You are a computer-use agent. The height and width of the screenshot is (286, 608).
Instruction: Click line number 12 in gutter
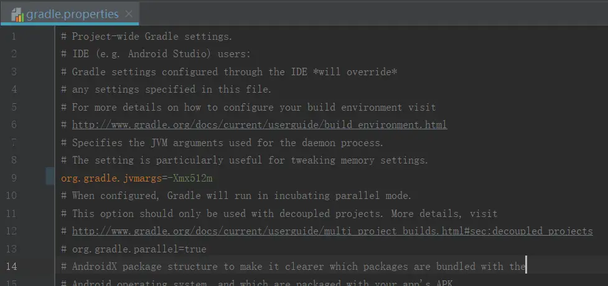11,231
